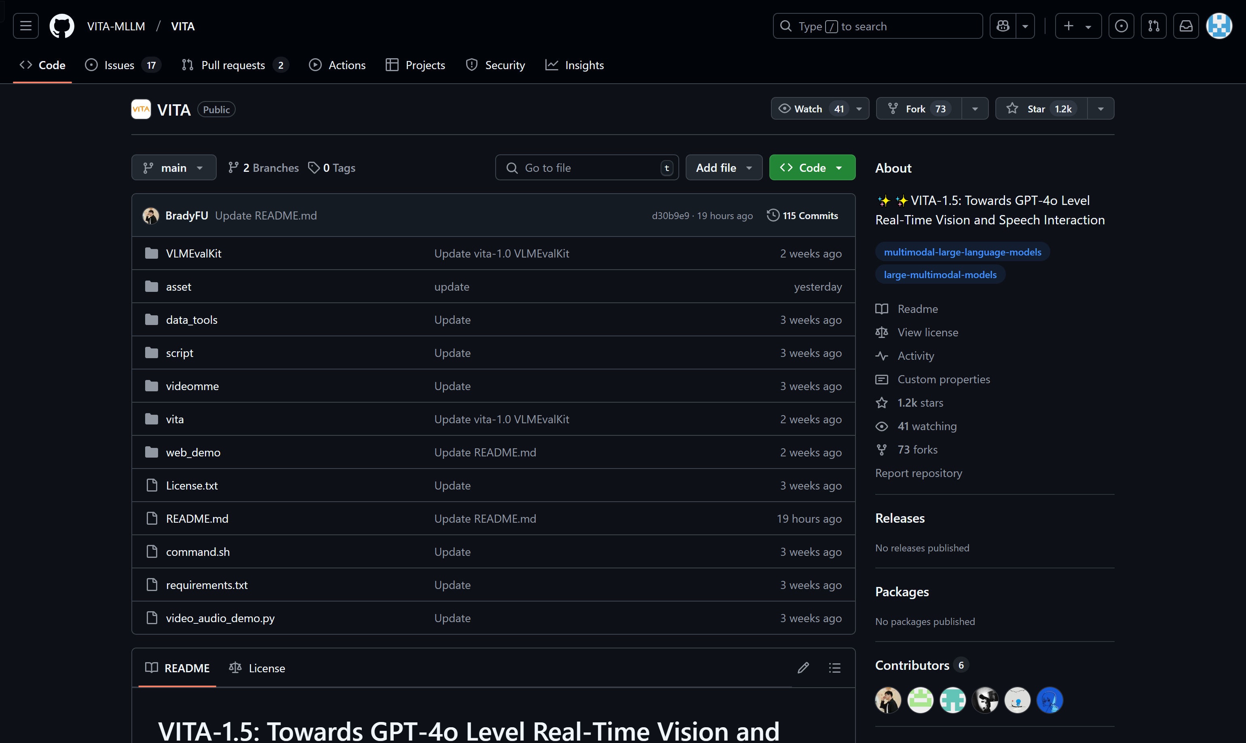Screen dimensions: 1246x743
Task: Expand the Copilot dropdown arrow
Action: point(1025,26)
